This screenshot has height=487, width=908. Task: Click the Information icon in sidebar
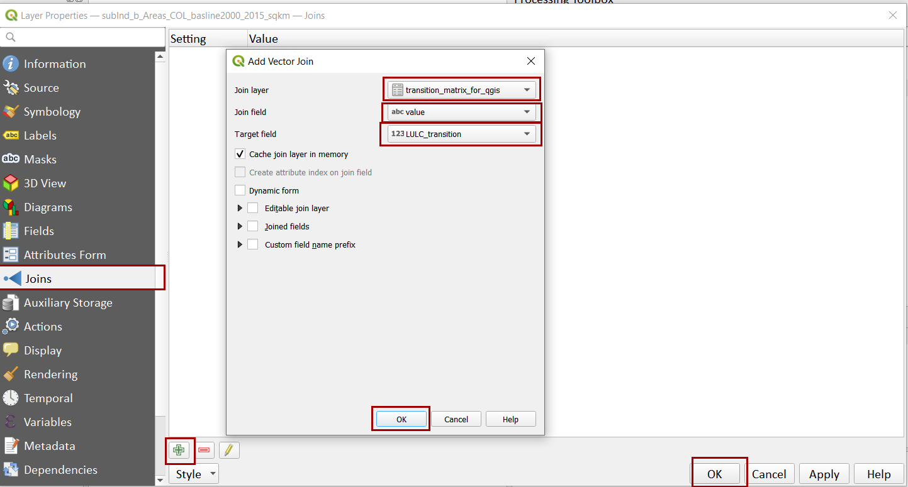11,63
